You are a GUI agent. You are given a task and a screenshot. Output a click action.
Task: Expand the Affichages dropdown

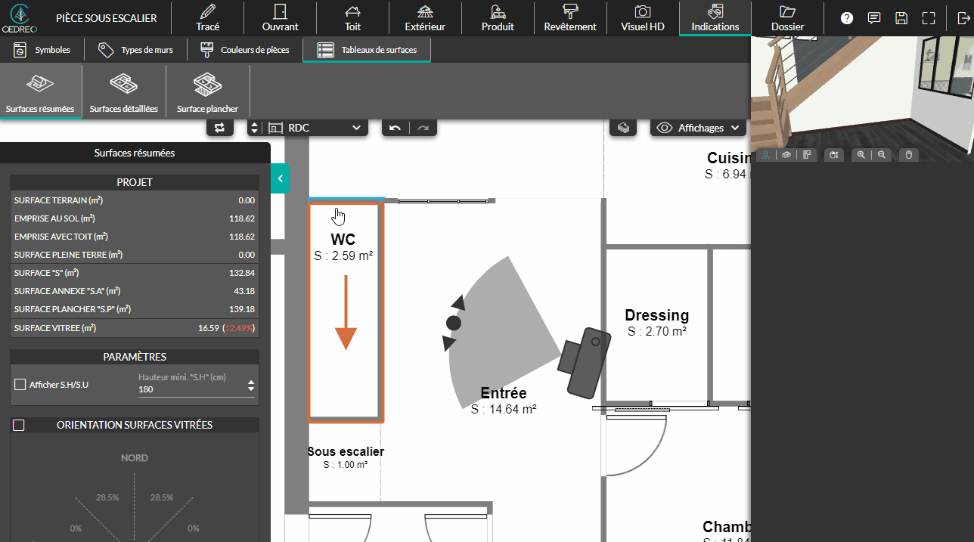point(698,128)
